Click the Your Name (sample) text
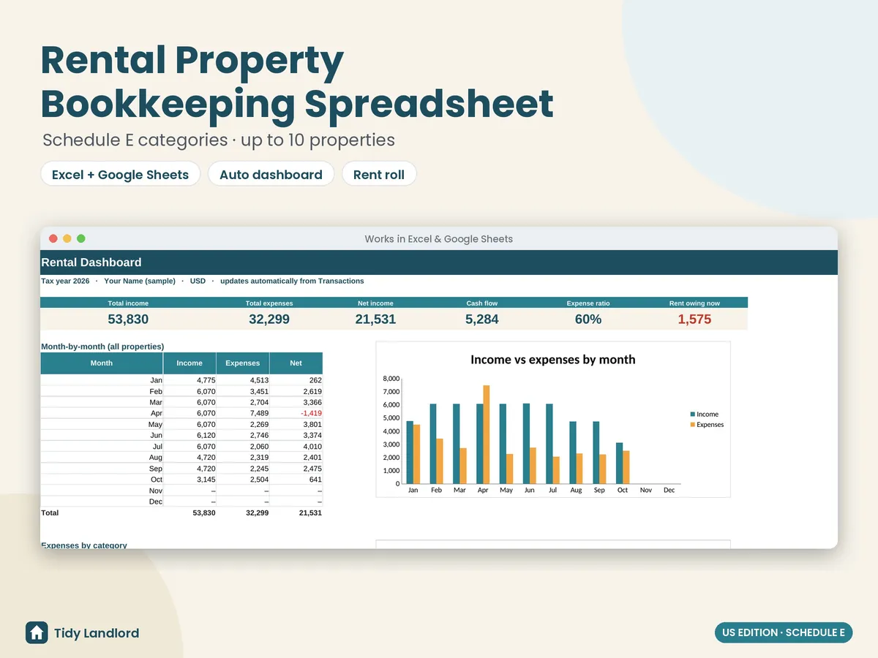 click(x=140, y=281)
